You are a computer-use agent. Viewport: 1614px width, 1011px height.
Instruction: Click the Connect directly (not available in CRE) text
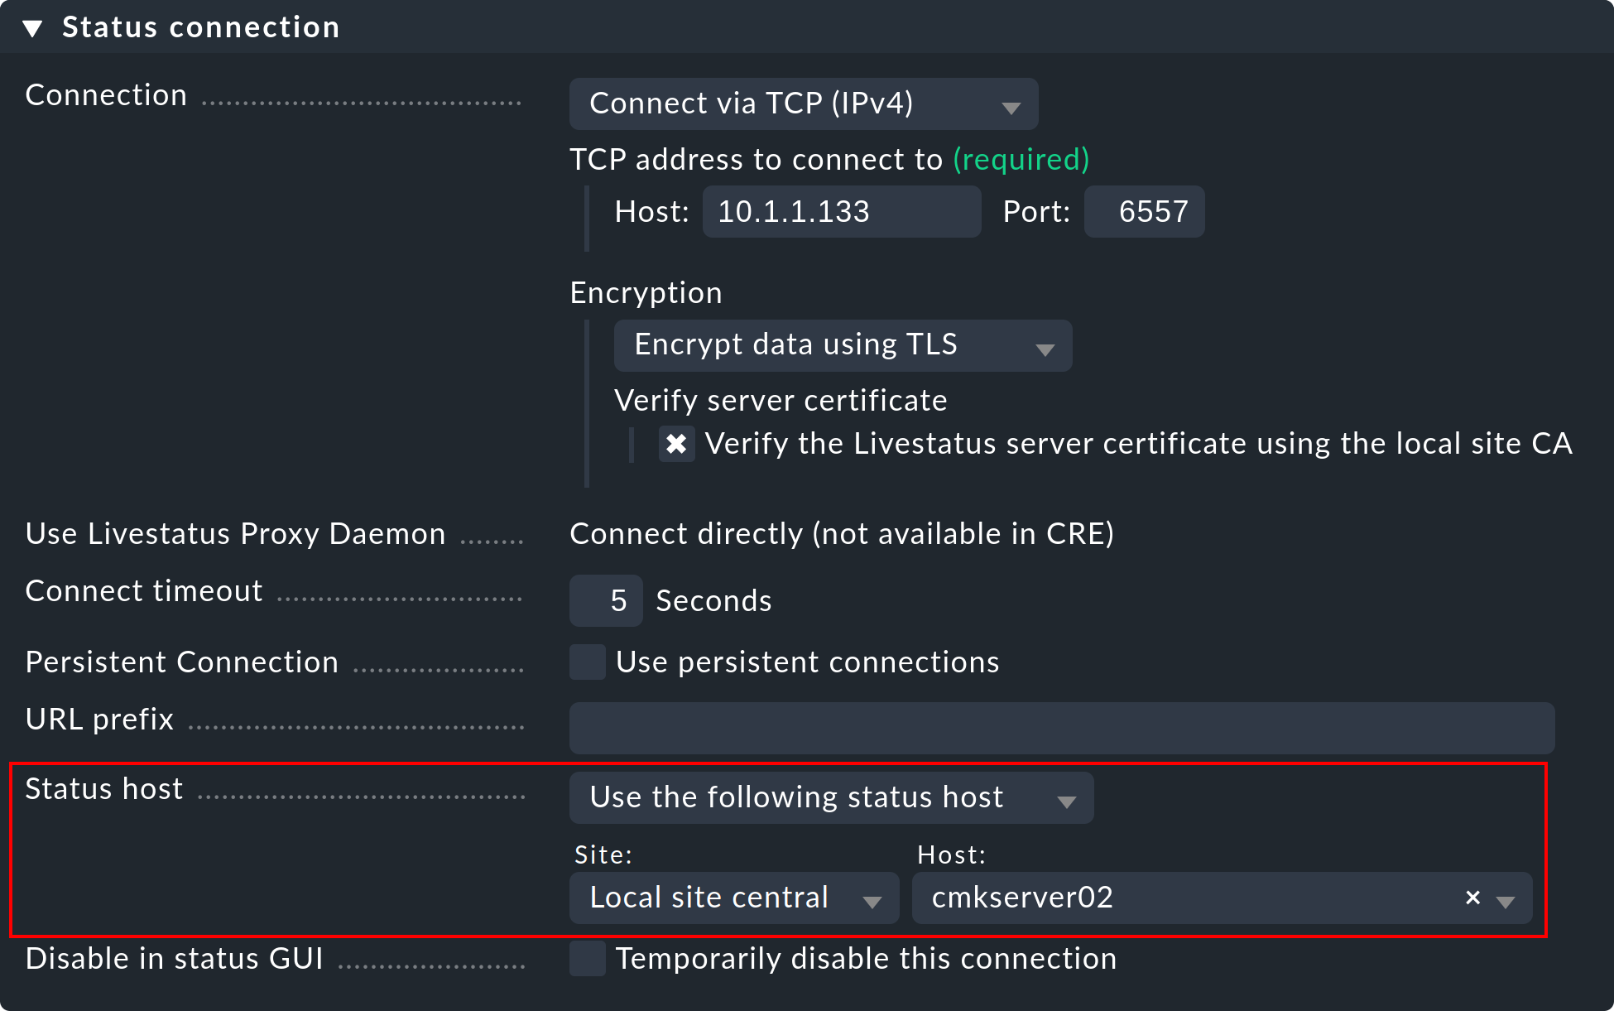pos(841,534)
